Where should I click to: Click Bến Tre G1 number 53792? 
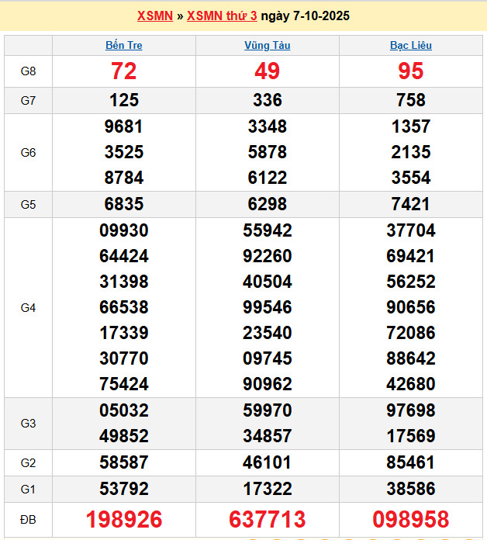pos(124,489)
